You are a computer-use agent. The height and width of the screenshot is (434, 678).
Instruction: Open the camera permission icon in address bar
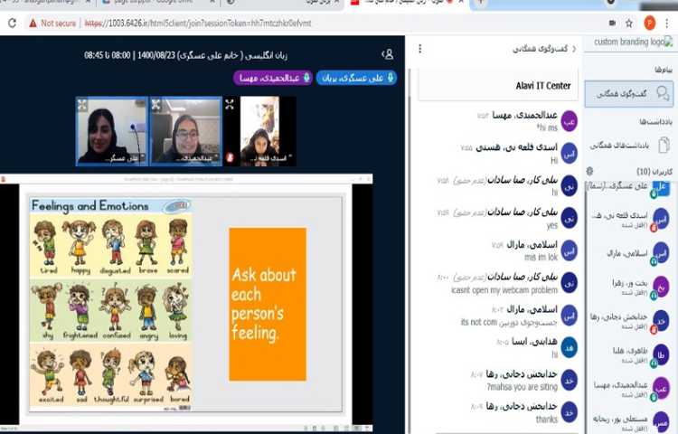pyautogui.click(x=612, y=23)
